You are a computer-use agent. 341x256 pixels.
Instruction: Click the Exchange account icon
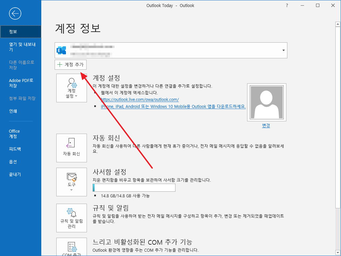point(61,50)
